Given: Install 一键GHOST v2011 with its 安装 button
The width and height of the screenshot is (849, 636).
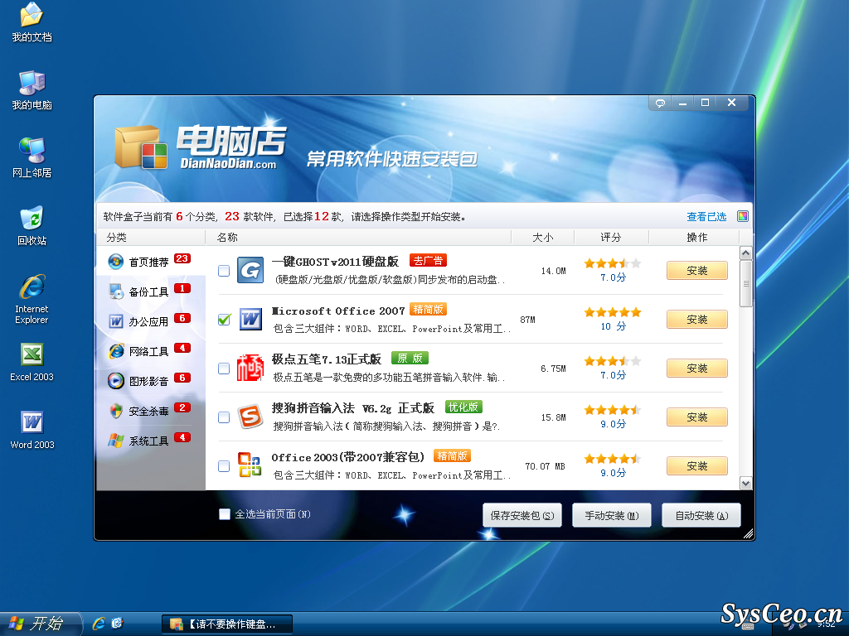Looking at the screenshot, I should pyautogui.click(x=696, y=271).
